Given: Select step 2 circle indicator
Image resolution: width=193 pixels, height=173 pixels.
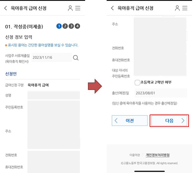Looking at the screenshot, I should tap(65, 26).
